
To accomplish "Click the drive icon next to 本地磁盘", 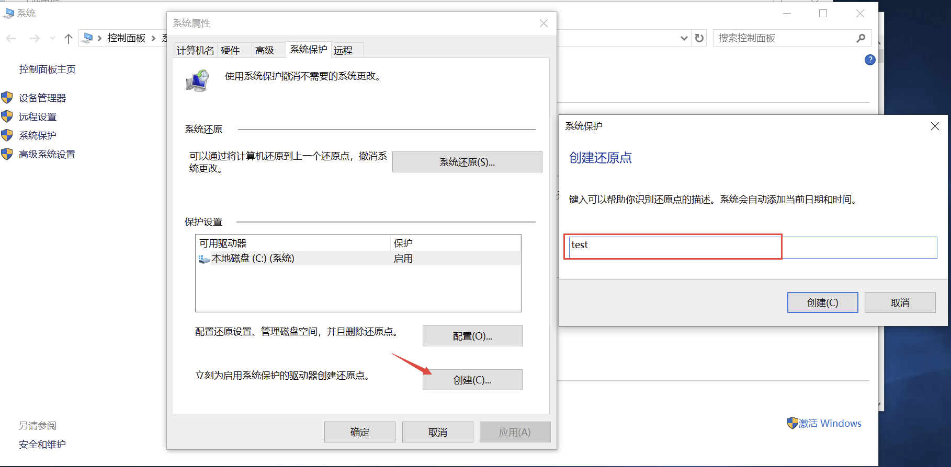I will [204, 259].
